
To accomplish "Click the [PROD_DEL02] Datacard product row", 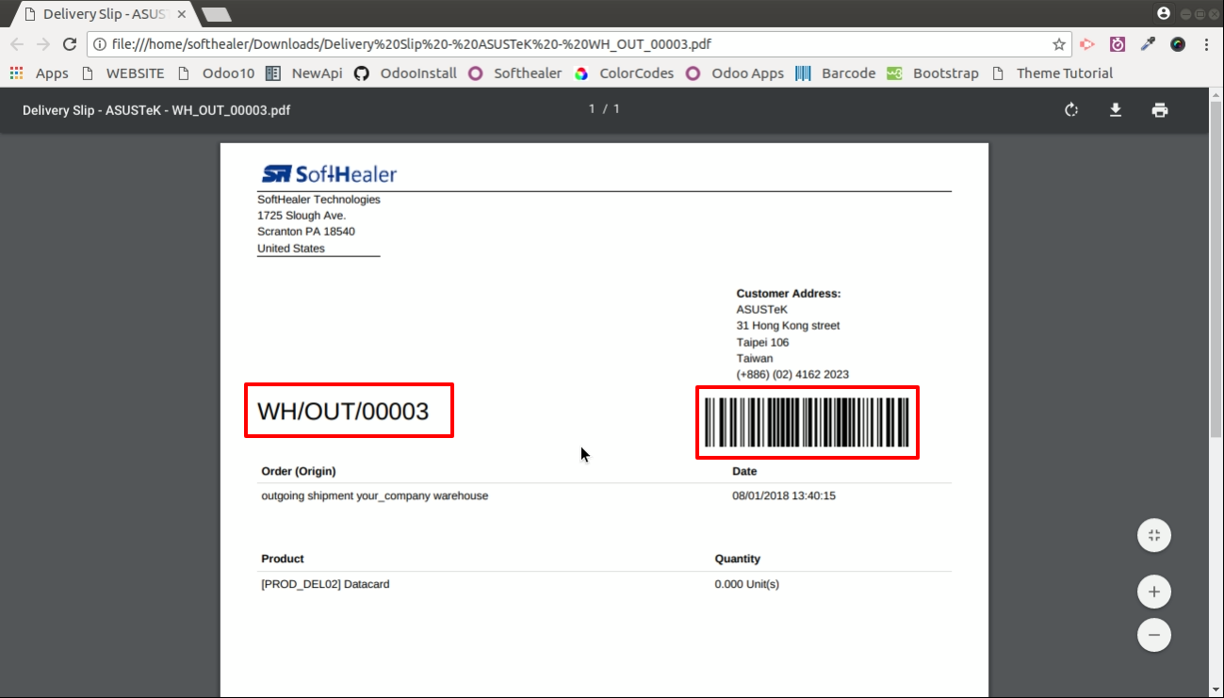I will point(325,584).
